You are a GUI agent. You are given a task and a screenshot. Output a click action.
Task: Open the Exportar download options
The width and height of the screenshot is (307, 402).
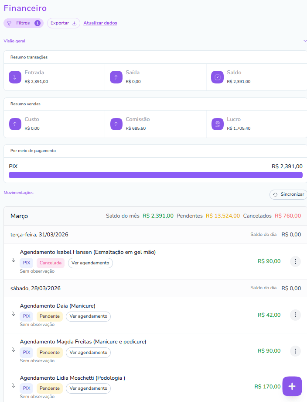[63, 23]
